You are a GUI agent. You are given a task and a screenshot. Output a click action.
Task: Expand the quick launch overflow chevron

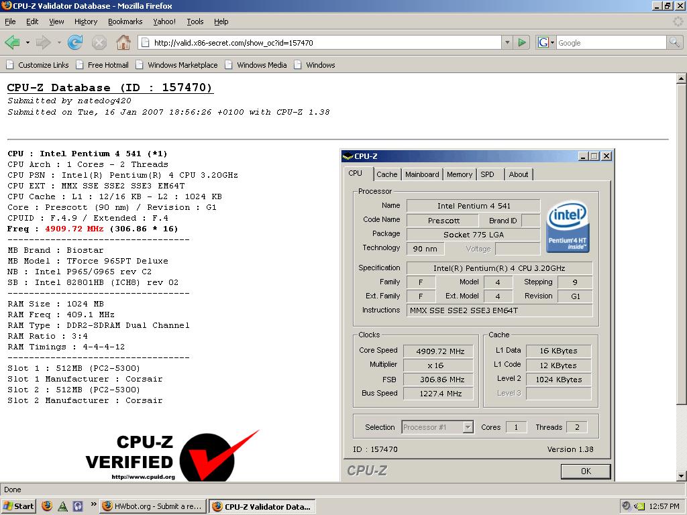pyautogui.click(x=93, y=504)
